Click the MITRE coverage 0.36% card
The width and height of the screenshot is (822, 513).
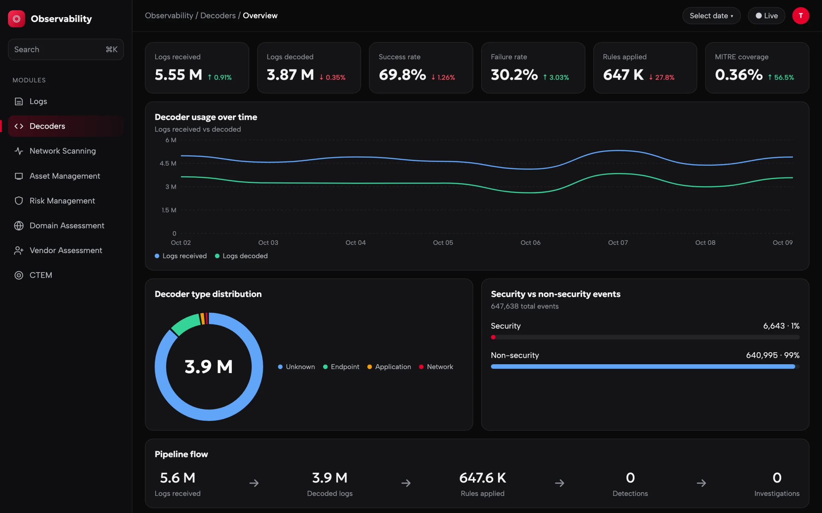click(757, 68)
